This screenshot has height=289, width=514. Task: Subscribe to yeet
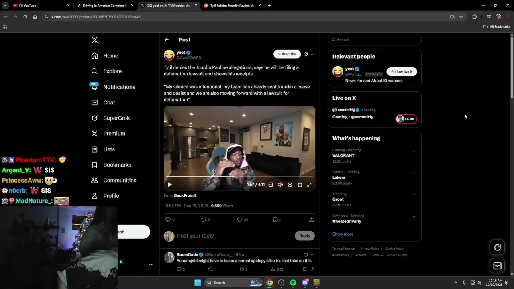(287, 54)
